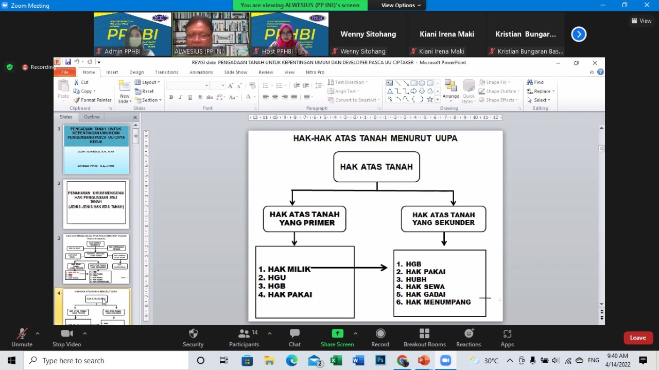Open Google Chrome from taskbar
This screenshot has height=370, width=659.
pos(403,360)
